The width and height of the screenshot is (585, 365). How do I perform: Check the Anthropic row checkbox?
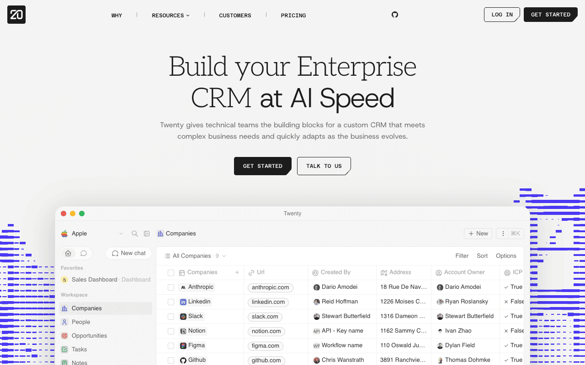point(171,287)
